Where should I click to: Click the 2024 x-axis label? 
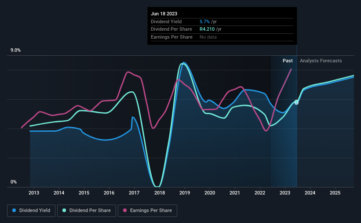pyautogui.click(x=310, y=193)
